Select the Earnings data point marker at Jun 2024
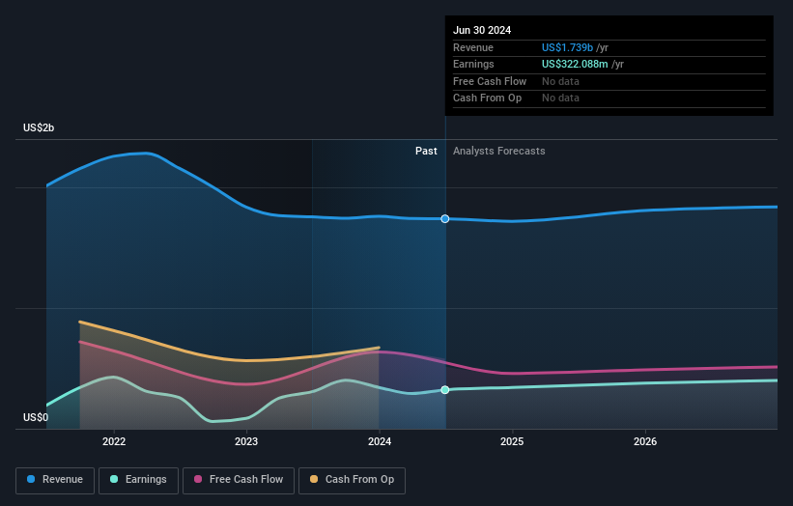 tap(445, 390)
